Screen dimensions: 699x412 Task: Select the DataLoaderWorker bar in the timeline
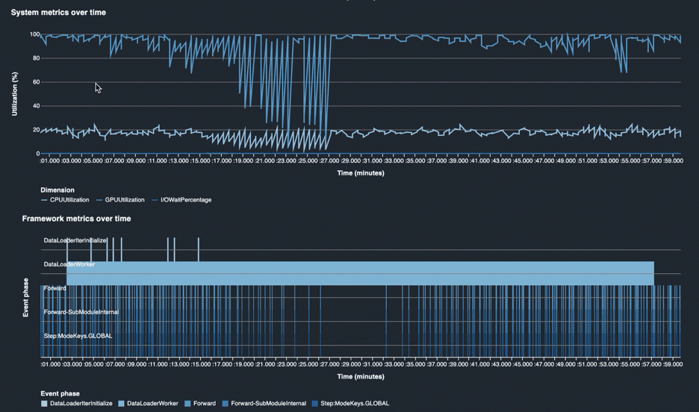click(360, 273)
